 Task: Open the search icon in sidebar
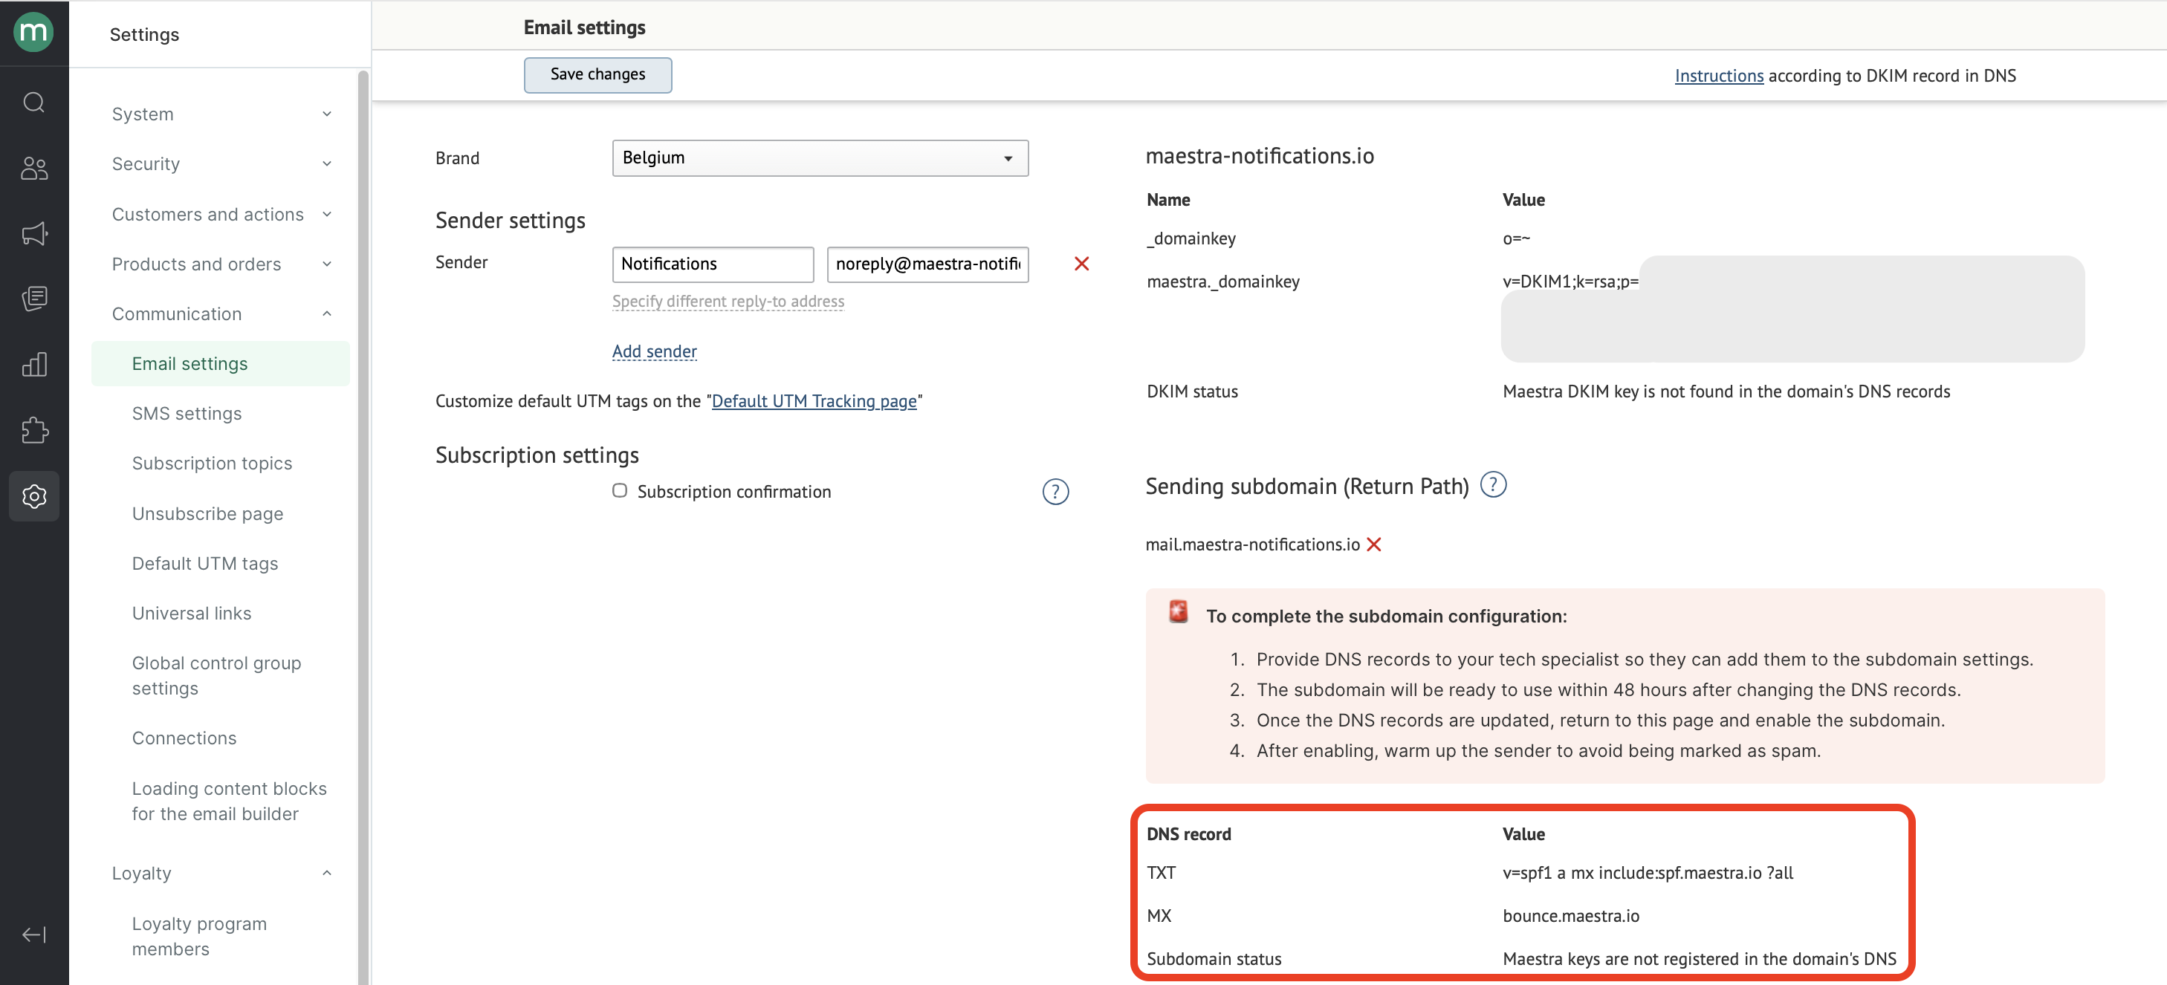click(33, 103)
